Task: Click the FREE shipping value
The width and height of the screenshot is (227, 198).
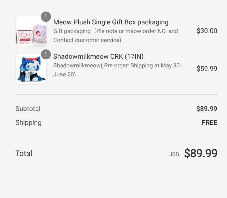Action: (x=209, y=123)
